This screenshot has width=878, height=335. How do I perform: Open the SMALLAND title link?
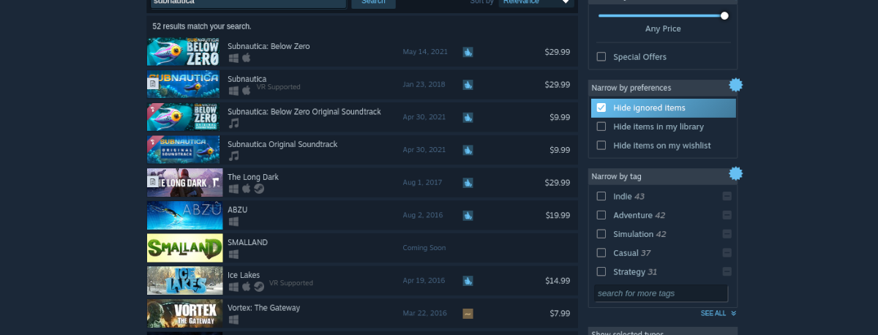point(247,242)
